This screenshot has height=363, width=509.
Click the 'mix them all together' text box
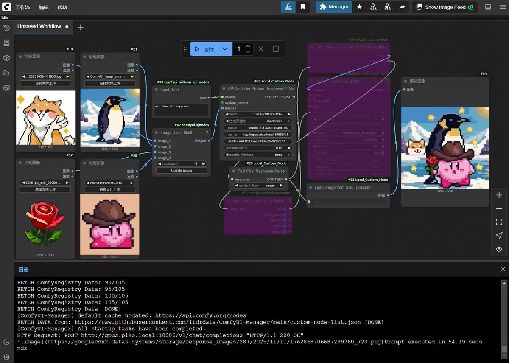tap(182, 110)
